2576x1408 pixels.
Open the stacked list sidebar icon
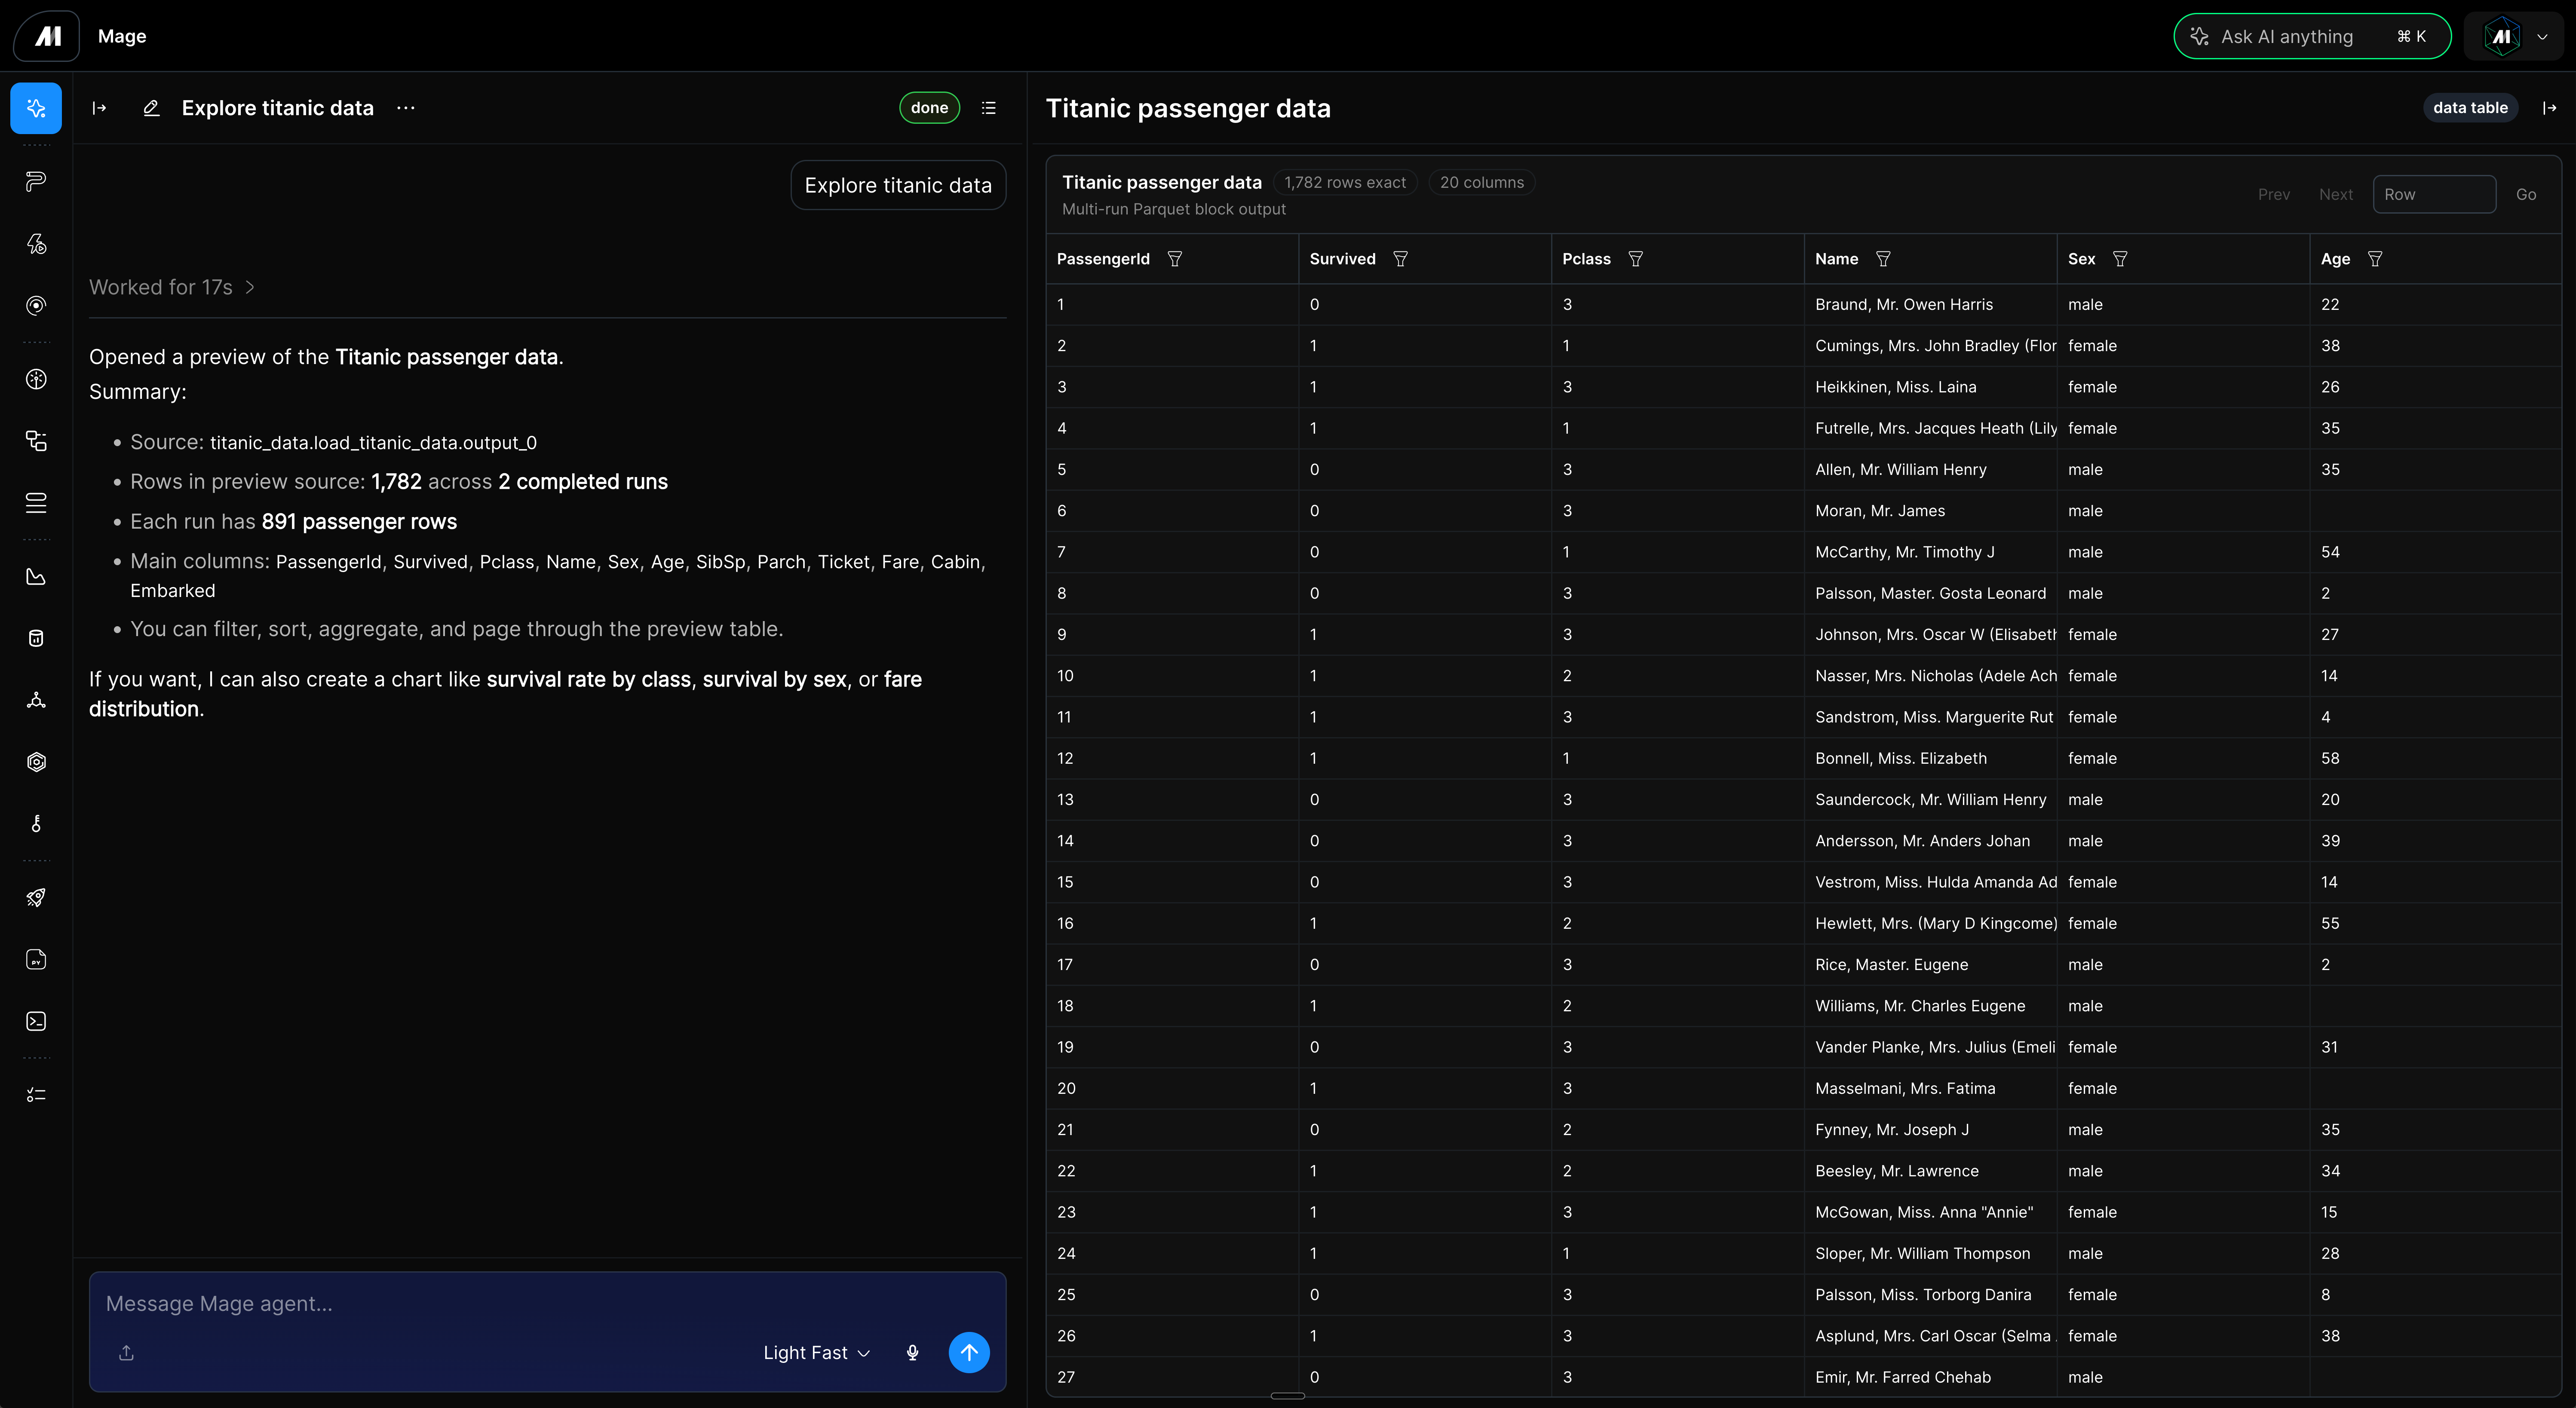point(36,503)
